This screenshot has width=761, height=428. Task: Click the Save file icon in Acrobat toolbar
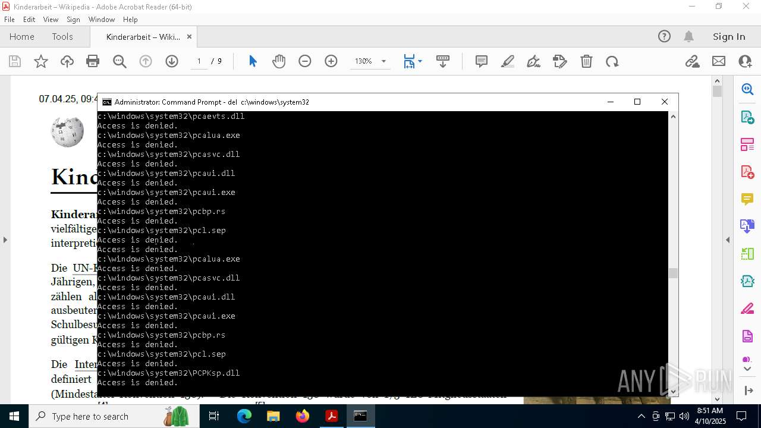[15, 61]
